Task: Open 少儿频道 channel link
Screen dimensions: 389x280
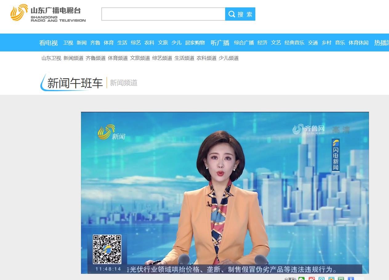Action: tap(229, 58)
